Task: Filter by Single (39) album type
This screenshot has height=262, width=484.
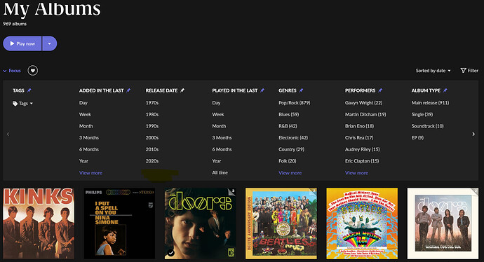Action: point(422,114)
